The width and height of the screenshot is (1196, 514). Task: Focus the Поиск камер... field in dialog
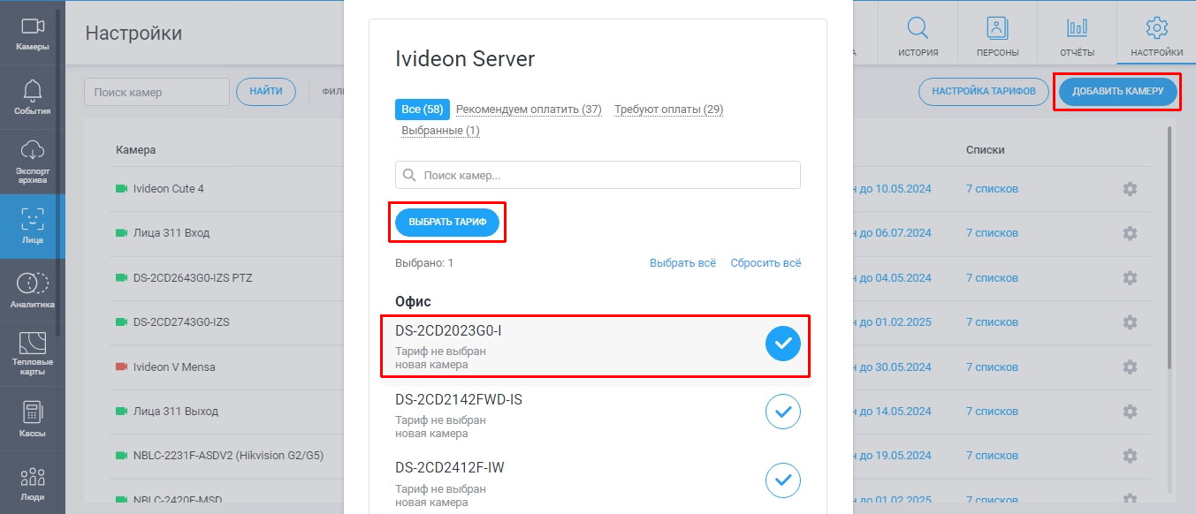(598, 175)
